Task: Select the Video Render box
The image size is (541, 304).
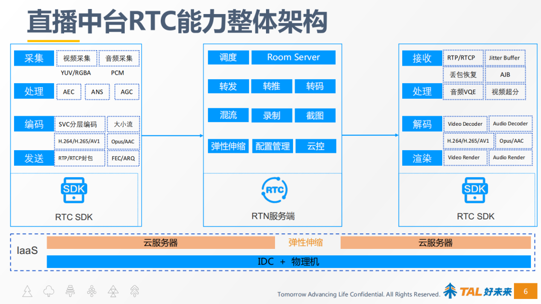Action: click(x=465, y=157)
